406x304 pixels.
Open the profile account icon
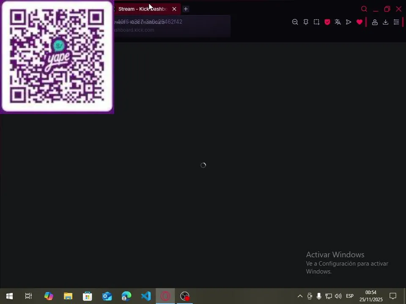375,22
